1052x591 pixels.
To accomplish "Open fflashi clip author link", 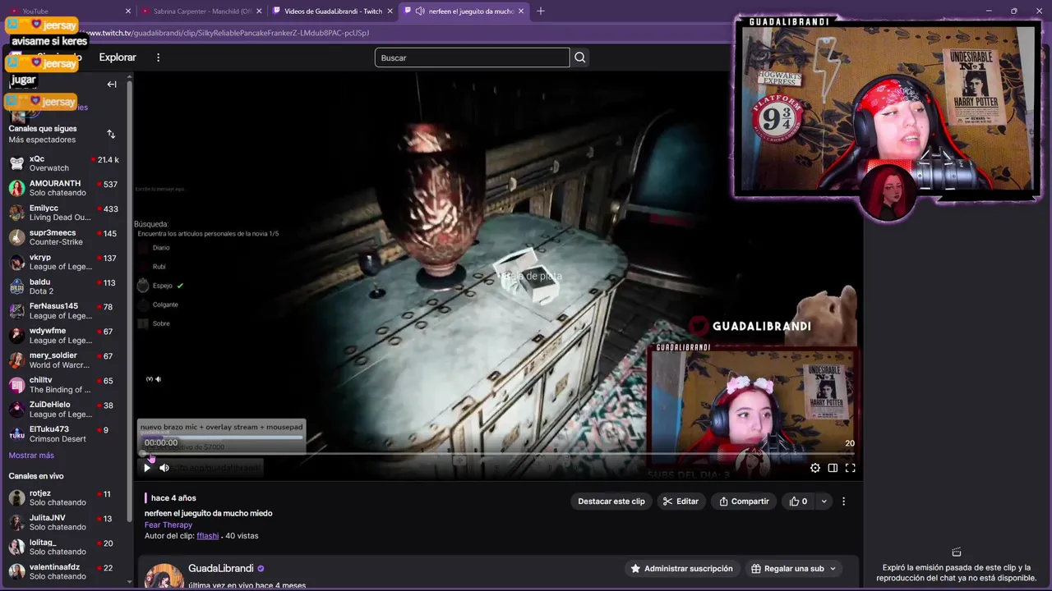I will pyautogui.click(x=208, y=536).
